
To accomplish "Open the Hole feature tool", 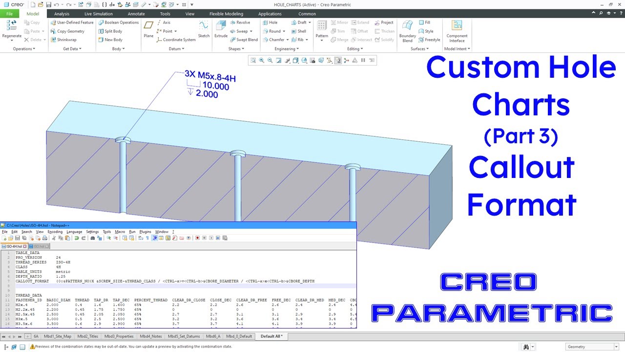I will (x=270, y=22).
